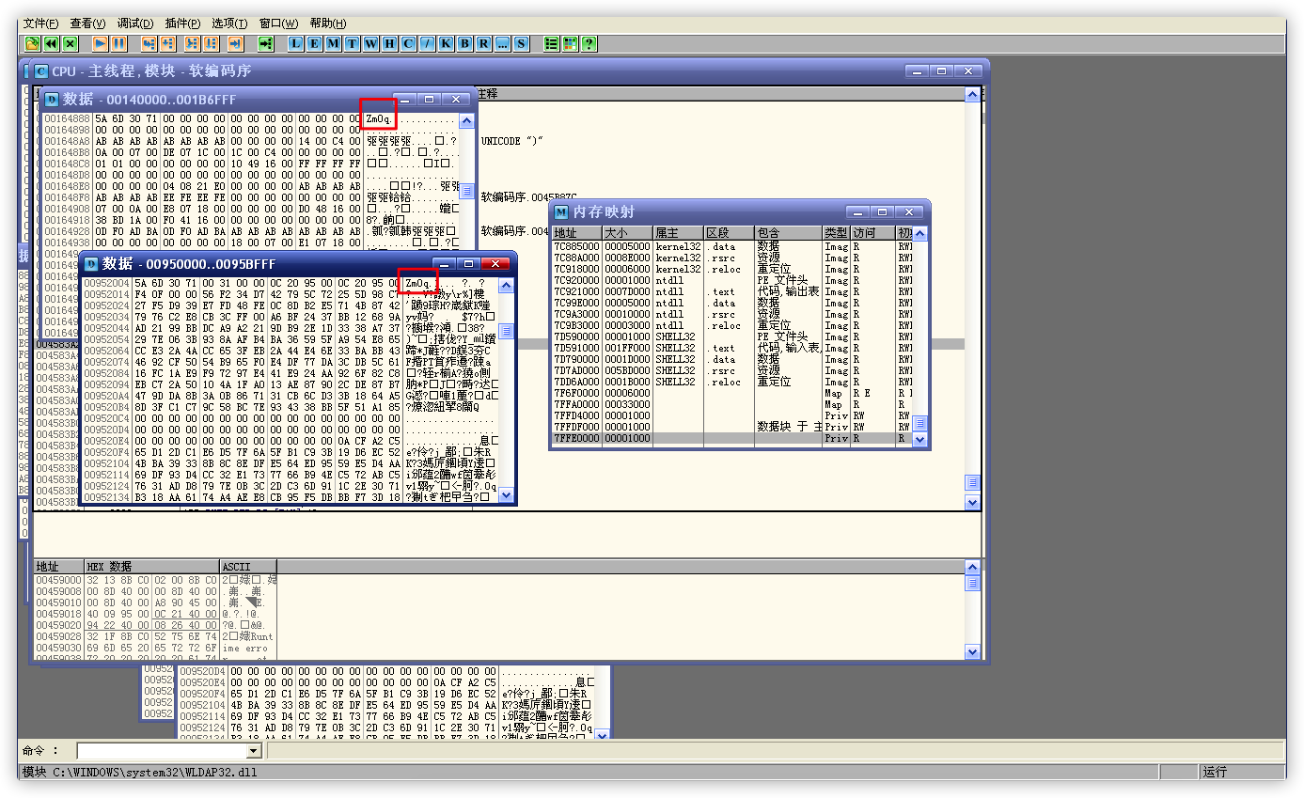Screen dimensions: 1304x798
Task: Click the Open file toolbar icon
Action: pos(32,43)
